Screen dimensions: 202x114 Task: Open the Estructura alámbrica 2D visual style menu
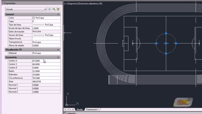90,4
